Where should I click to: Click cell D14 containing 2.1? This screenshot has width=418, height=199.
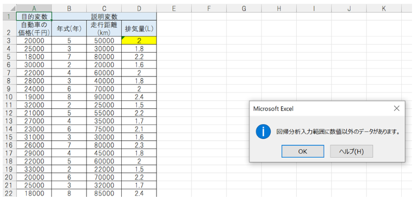click(x=139, y=129)
